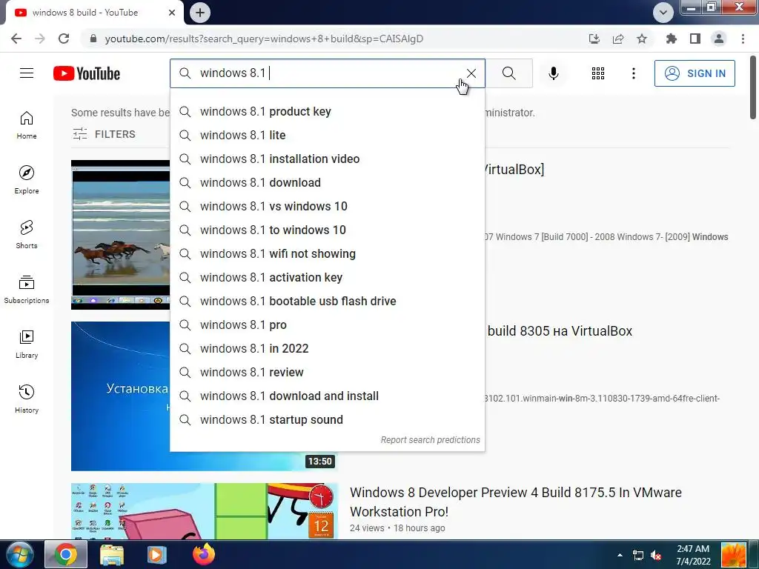Open the Developer Preview 4 video thumbnail
Viewport: 759px width, 569px height.
(205, 511)
